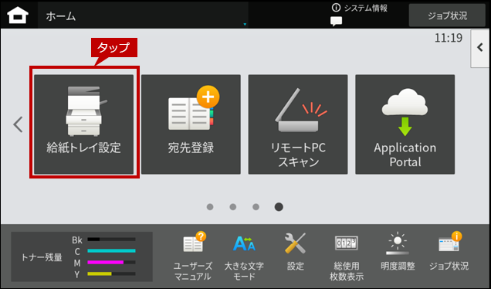491x289 pixels.
Task: Open 宛先登録 address book tile
Action: click(191, 124)
